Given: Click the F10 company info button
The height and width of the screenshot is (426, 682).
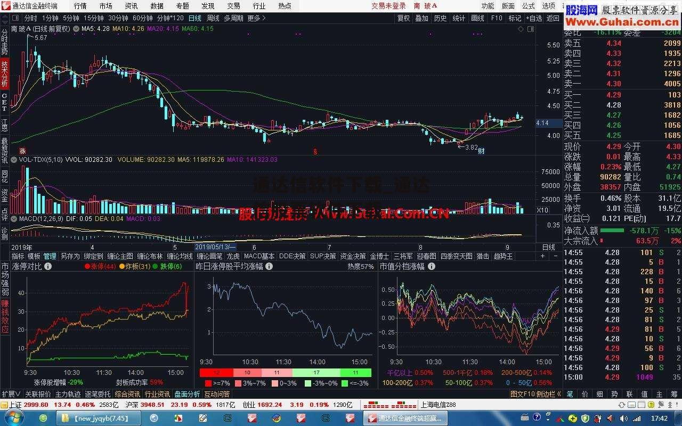Looking at the screenshot, I should (496, 18).
